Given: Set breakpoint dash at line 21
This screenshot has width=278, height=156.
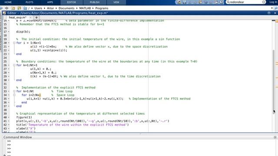Looking at the screenshot, I should 9,46.
